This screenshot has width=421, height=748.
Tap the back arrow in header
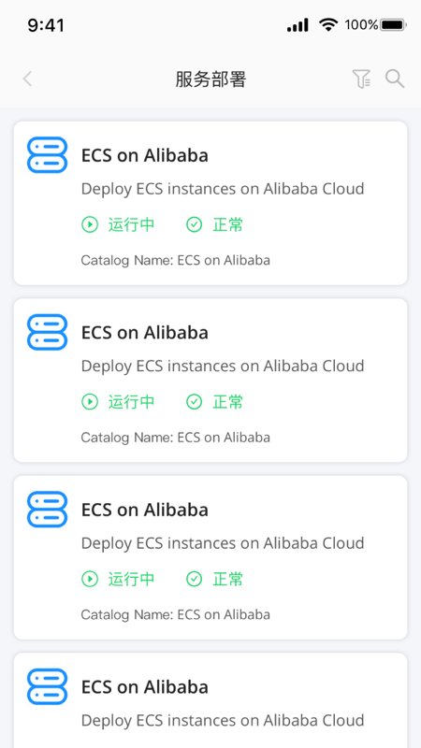coord(28,79)
